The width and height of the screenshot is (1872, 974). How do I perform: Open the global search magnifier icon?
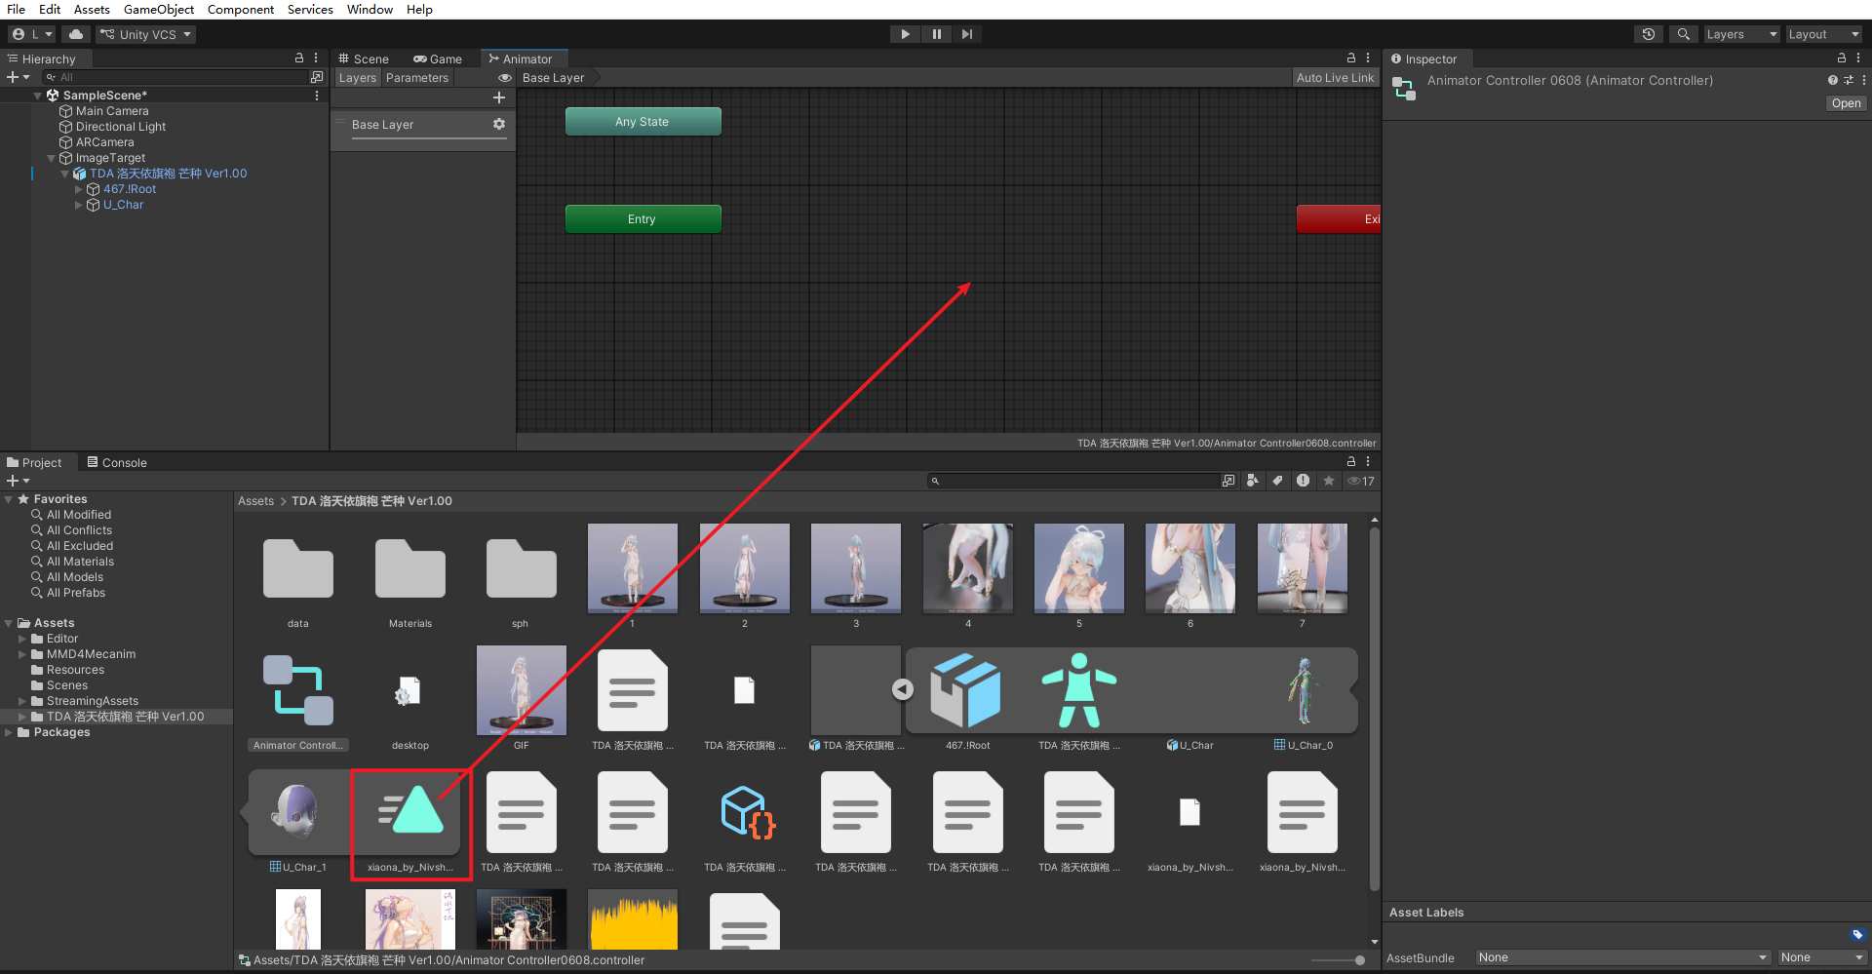pos(1683,34)
